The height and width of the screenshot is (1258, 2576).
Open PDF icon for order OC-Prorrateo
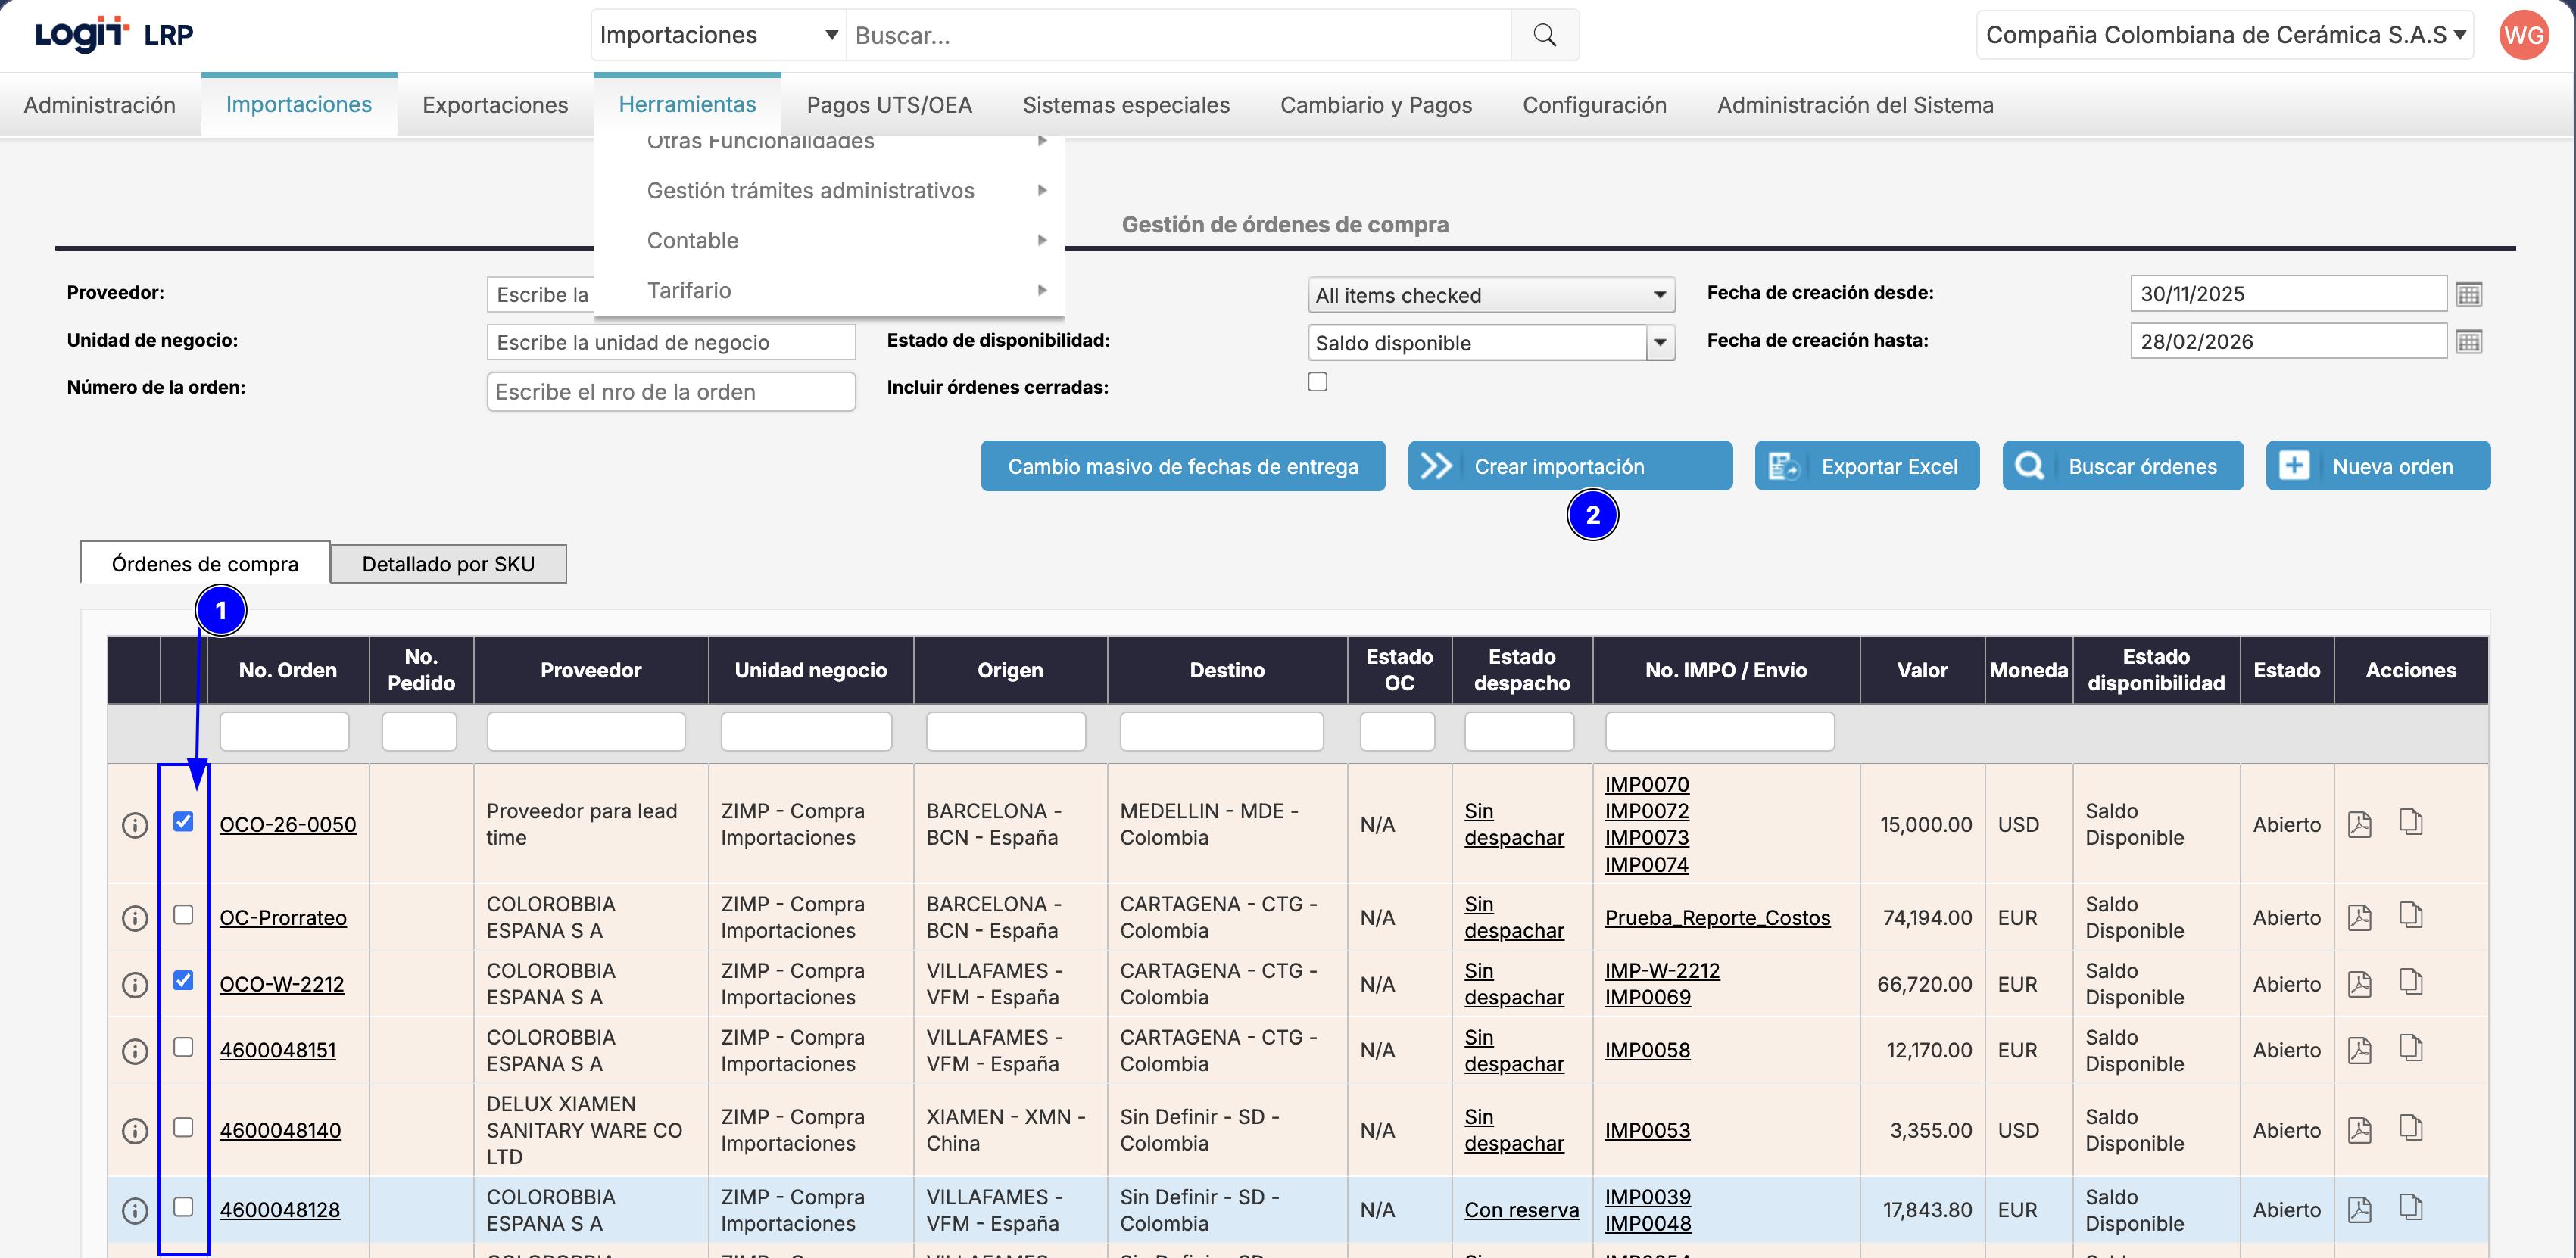point(2359,917)
